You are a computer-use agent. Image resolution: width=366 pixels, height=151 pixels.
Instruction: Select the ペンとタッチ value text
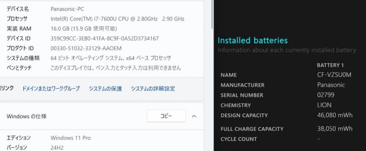116,68
